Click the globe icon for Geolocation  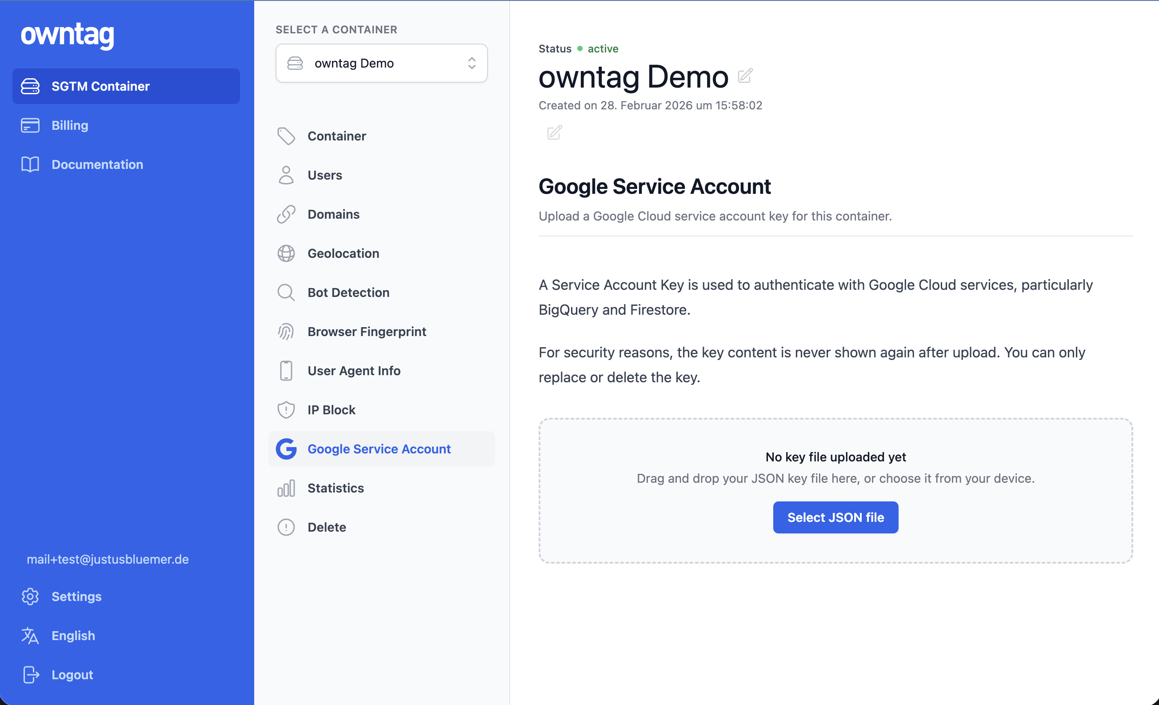pos(286,254)
